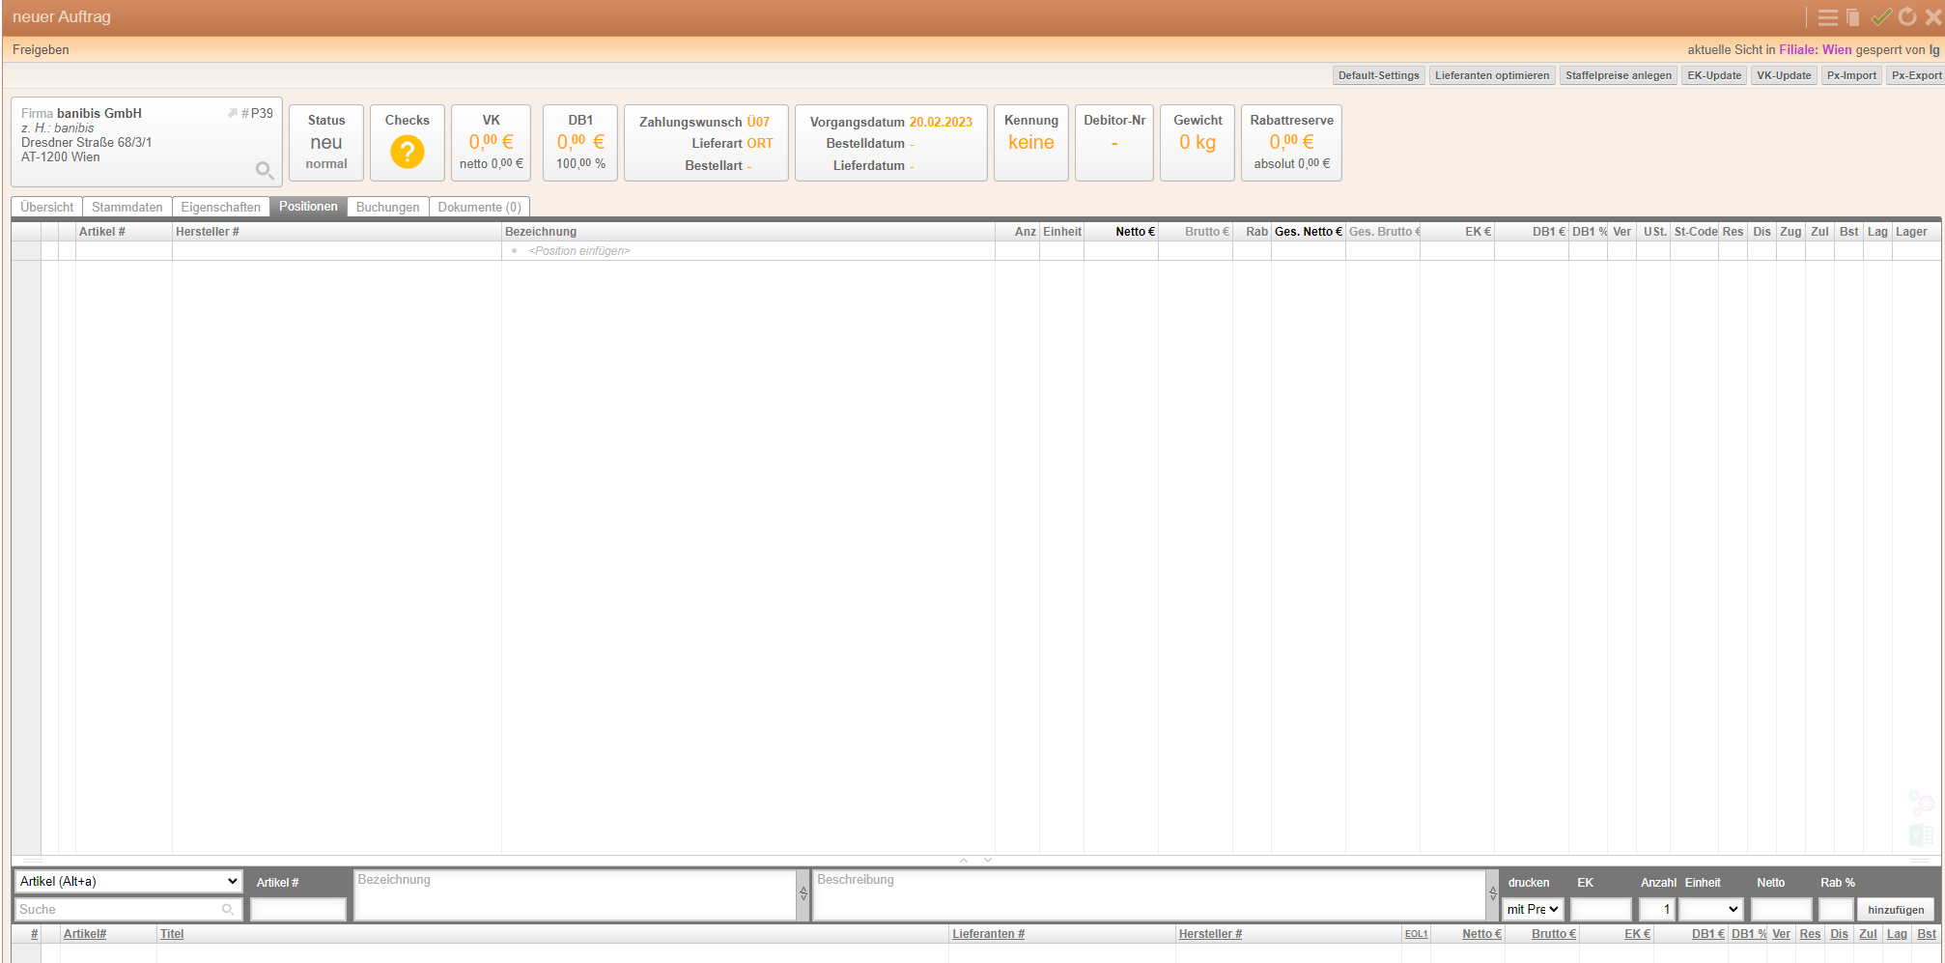Click the magnifier icon in the Suche field

tap(228, 909)
